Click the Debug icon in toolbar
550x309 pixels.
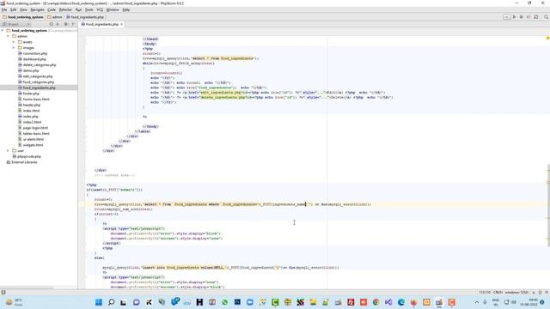pyautogui.click(x=522, y=17)
